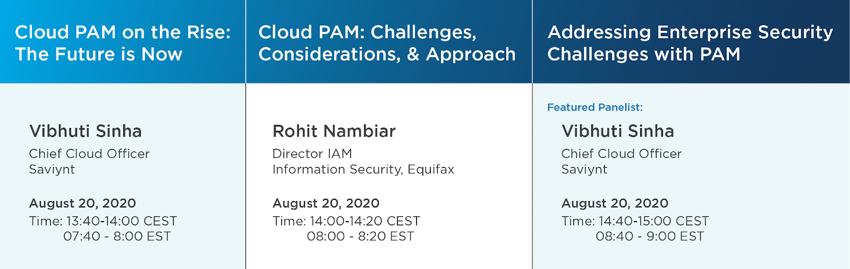Click '08:00 - 8:20 EST' time text

coord(361,237)
